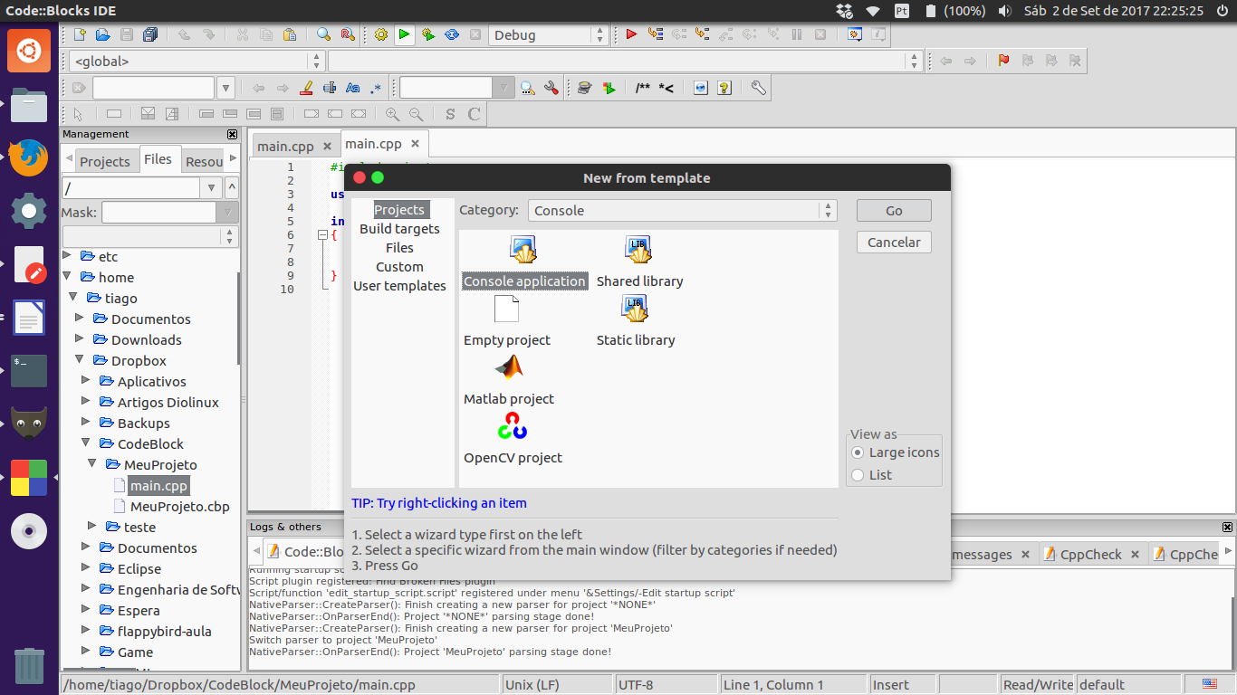Expand the teste folder
Image resolution: width=1237 pixels, height=695 pixels.
point(92,527)
